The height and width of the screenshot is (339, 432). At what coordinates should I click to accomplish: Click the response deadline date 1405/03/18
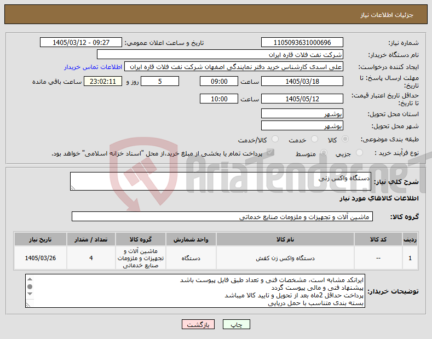(x=302, y=81)
